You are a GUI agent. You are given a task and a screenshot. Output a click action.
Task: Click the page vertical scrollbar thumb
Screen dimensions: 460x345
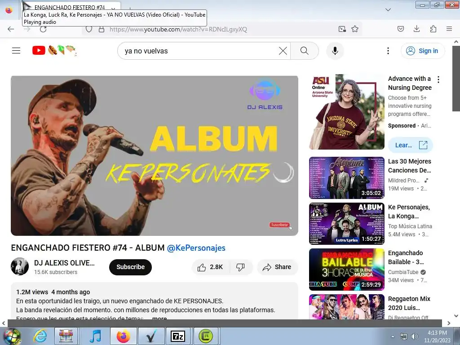click(456, 79)
